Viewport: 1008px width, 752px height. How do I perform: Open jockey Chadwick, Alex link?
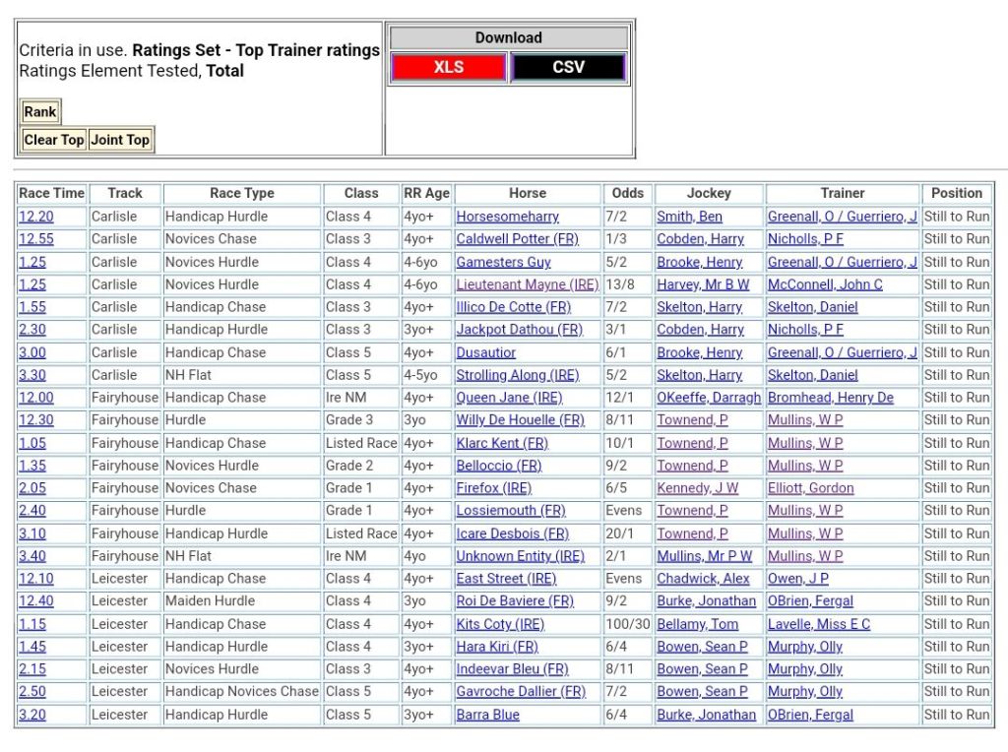tap(703, 579)
